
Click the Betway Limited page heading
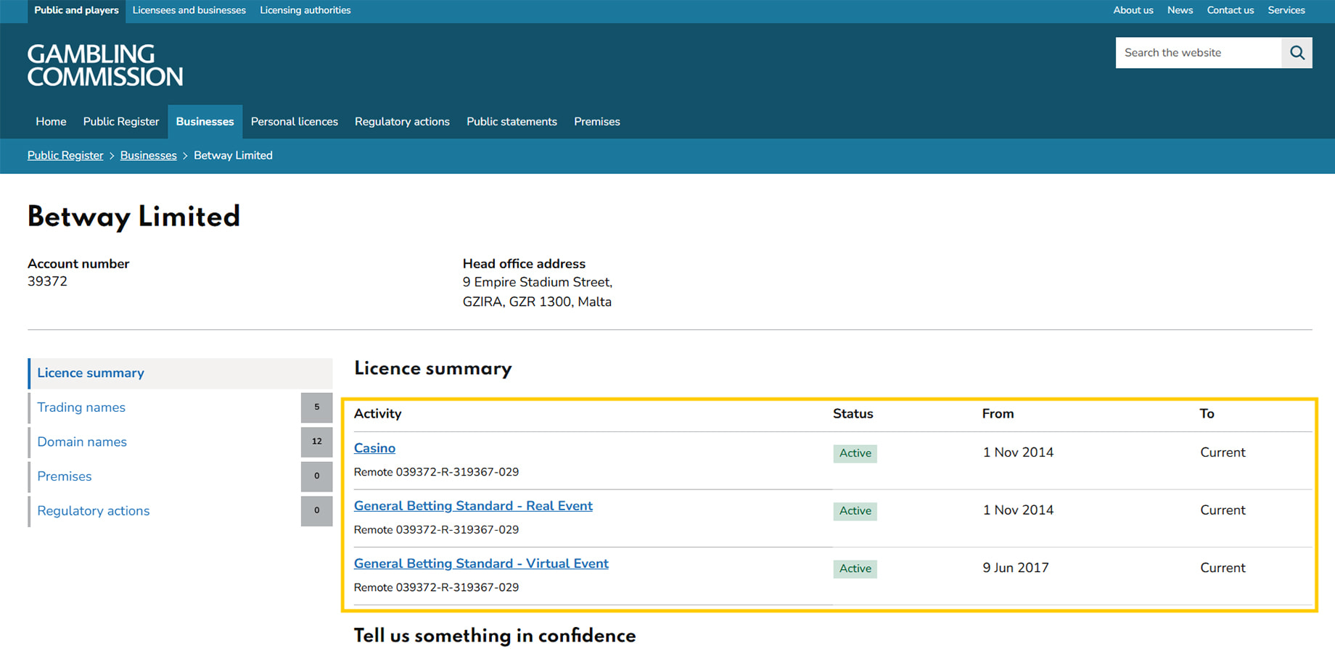click(133, 217)
